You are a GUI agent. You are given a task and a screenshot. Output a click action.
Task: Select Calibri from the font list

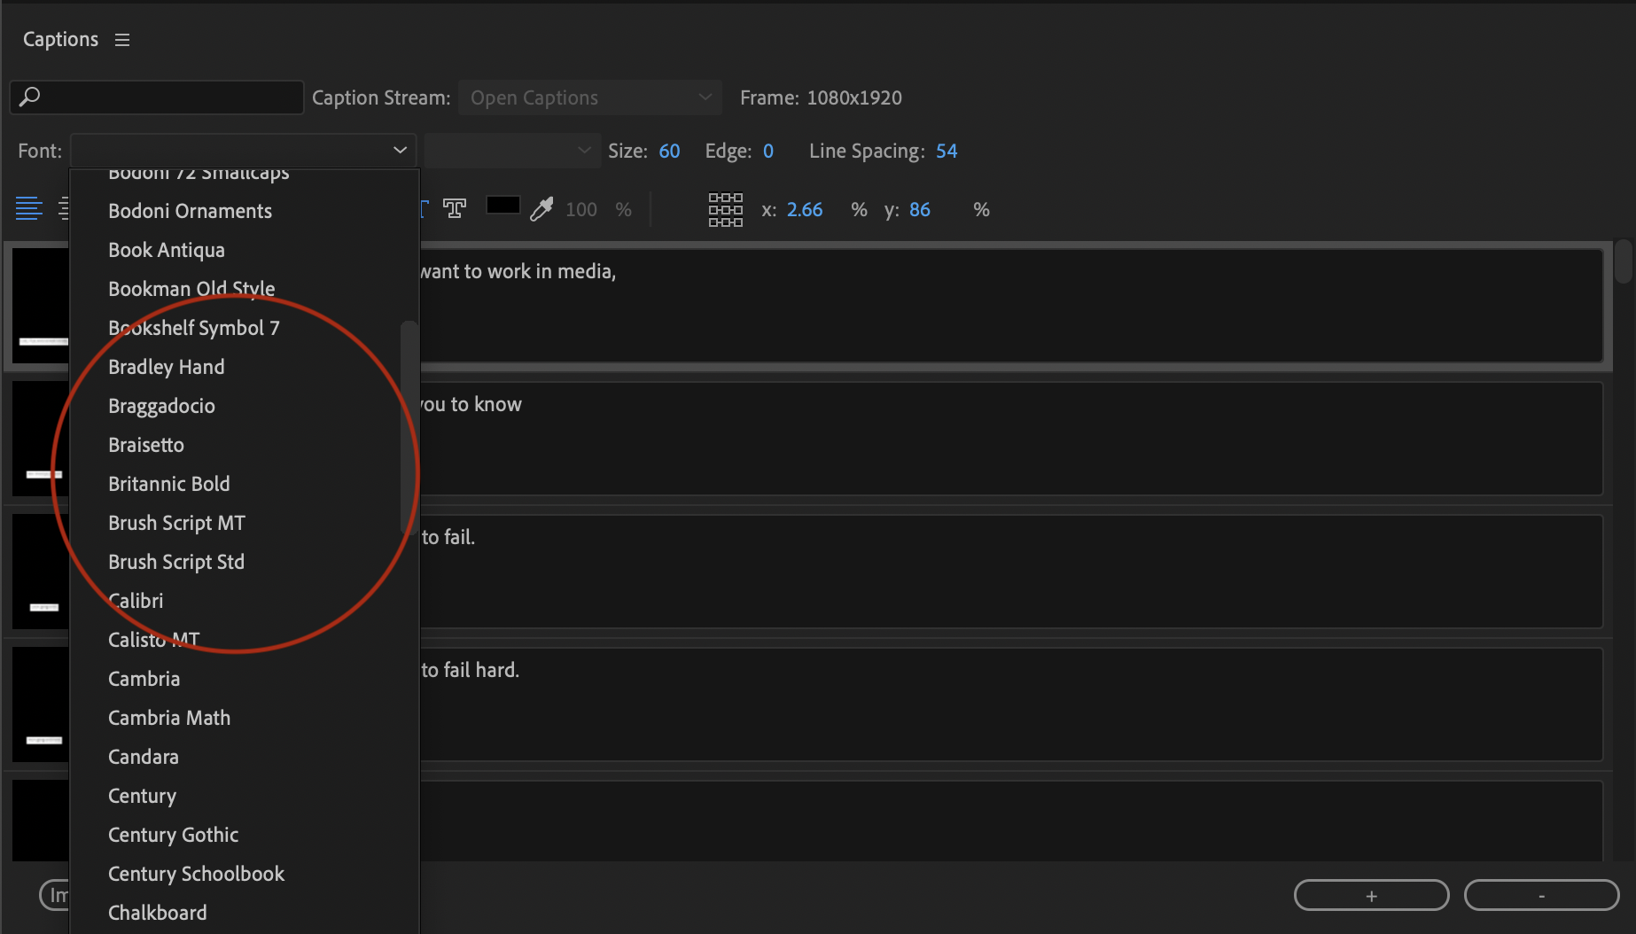[x=135, y=601]
